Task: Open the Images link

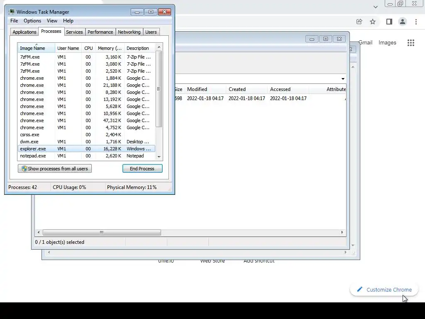Action: coord(387,43)
